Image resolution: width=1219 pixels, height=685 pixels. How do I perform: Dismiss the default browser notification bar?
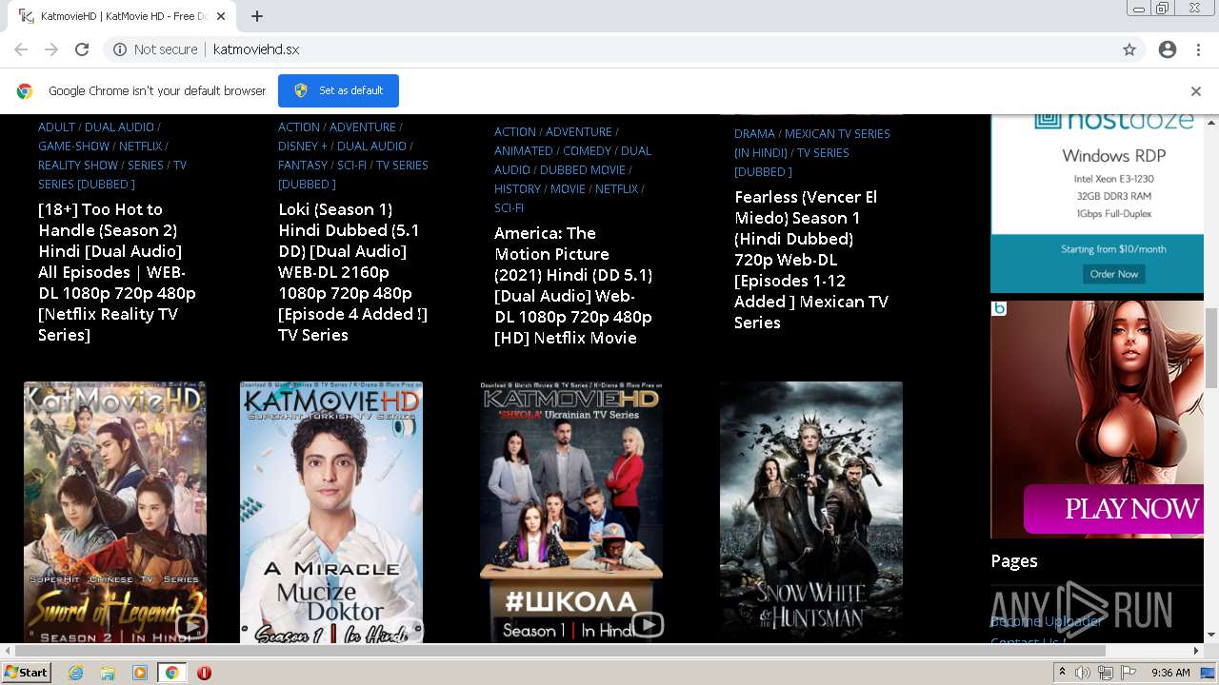(1196, 91)
